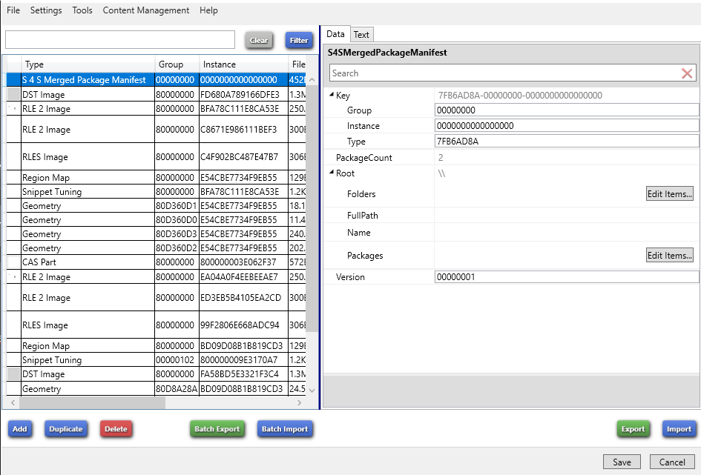Select the Geometry row with group 80D8A28A
This screenshot has height=475, width=701.
point(156,388)
